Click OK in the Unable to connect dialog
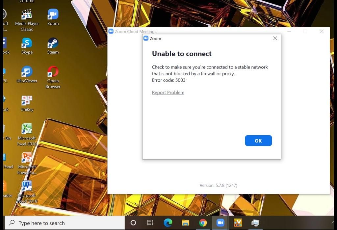Screen dimensions: 337x230 pyautogui.click(x=258, y=141)
